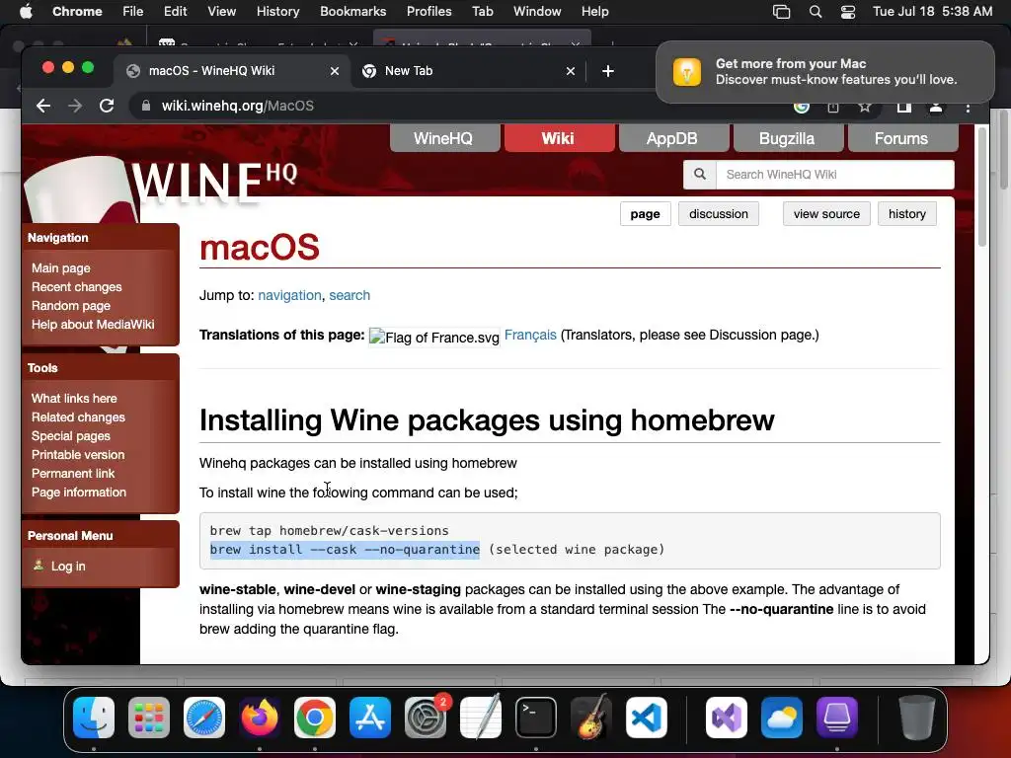Open Control Center in the menu bar
This screenshot has height=758, width=1011.
(x=848, y=12)
